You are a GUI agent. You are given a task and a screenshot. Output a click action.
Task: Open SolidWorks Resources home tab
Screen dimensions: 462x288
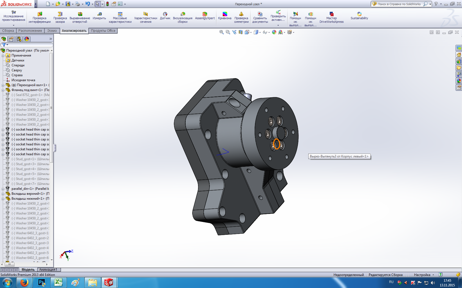click(459, 55)
